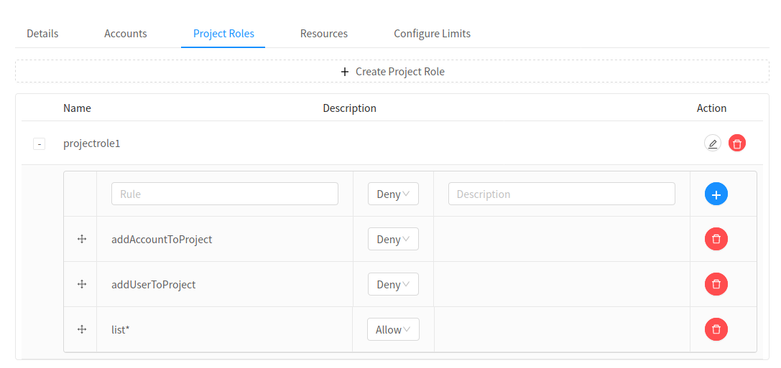Open the permission dropdown for the new rule
The height and width of the screenshot is (368, 781).
(394, 194)
